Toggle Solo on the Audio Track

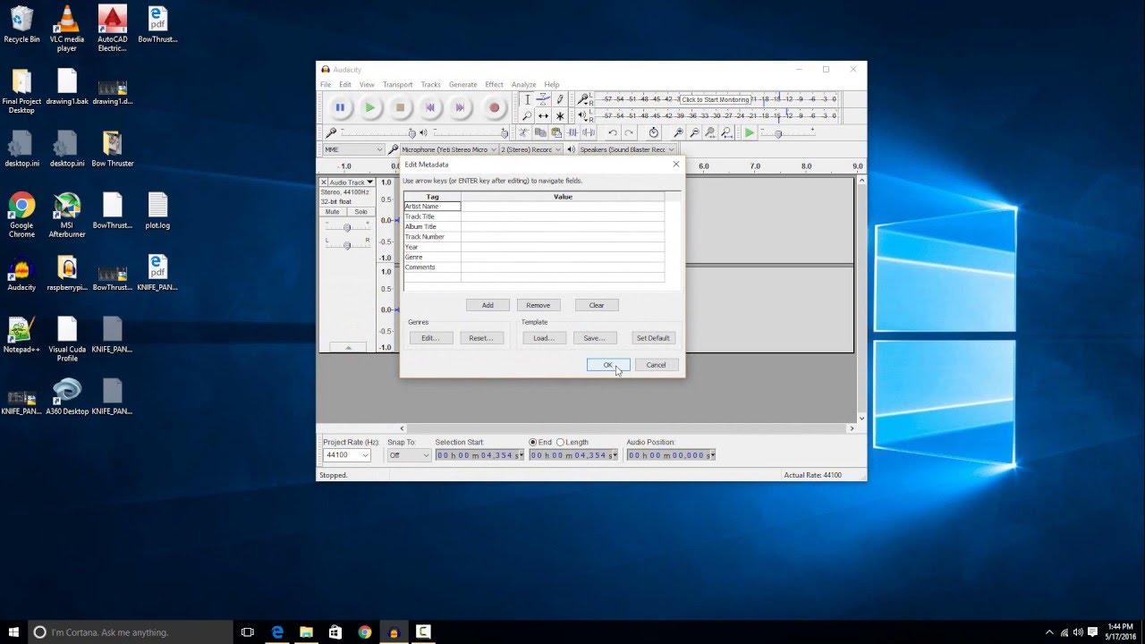pyautogui.click(x=360, y=212)
